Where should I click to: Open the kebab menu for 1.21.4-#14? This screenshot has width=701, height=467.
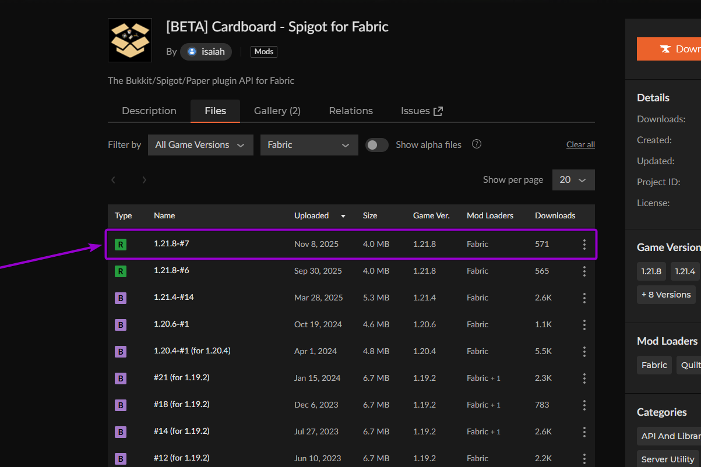(x=584, y=298)
